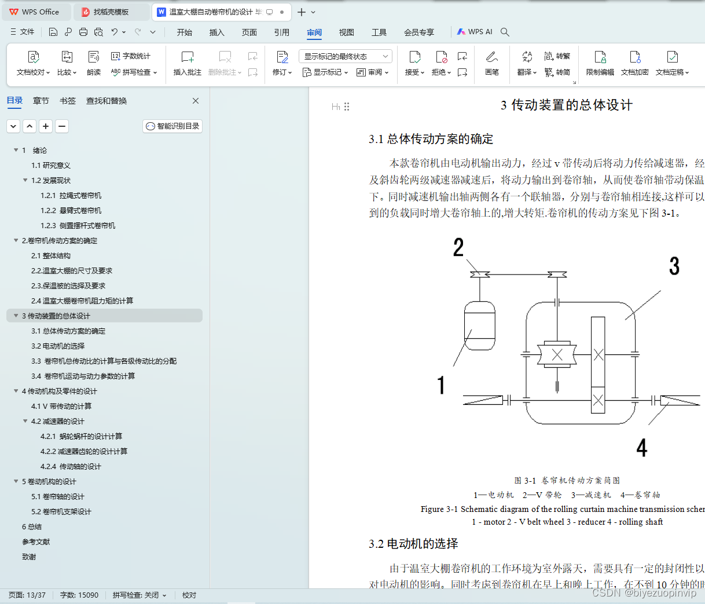Jump to 2.4 温室大棚卷帘机阻力矩的计算 outline entry
Viewport: 705px width, 604px height.
82,301
